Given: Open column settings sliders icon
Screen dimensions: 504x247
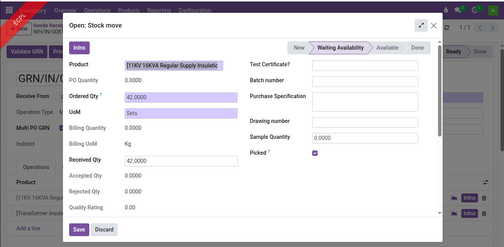Looking at the screenshot, I should pos(486,182).
